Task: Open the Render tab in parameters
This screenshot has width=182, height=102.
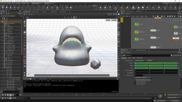Action: [130, 58]
